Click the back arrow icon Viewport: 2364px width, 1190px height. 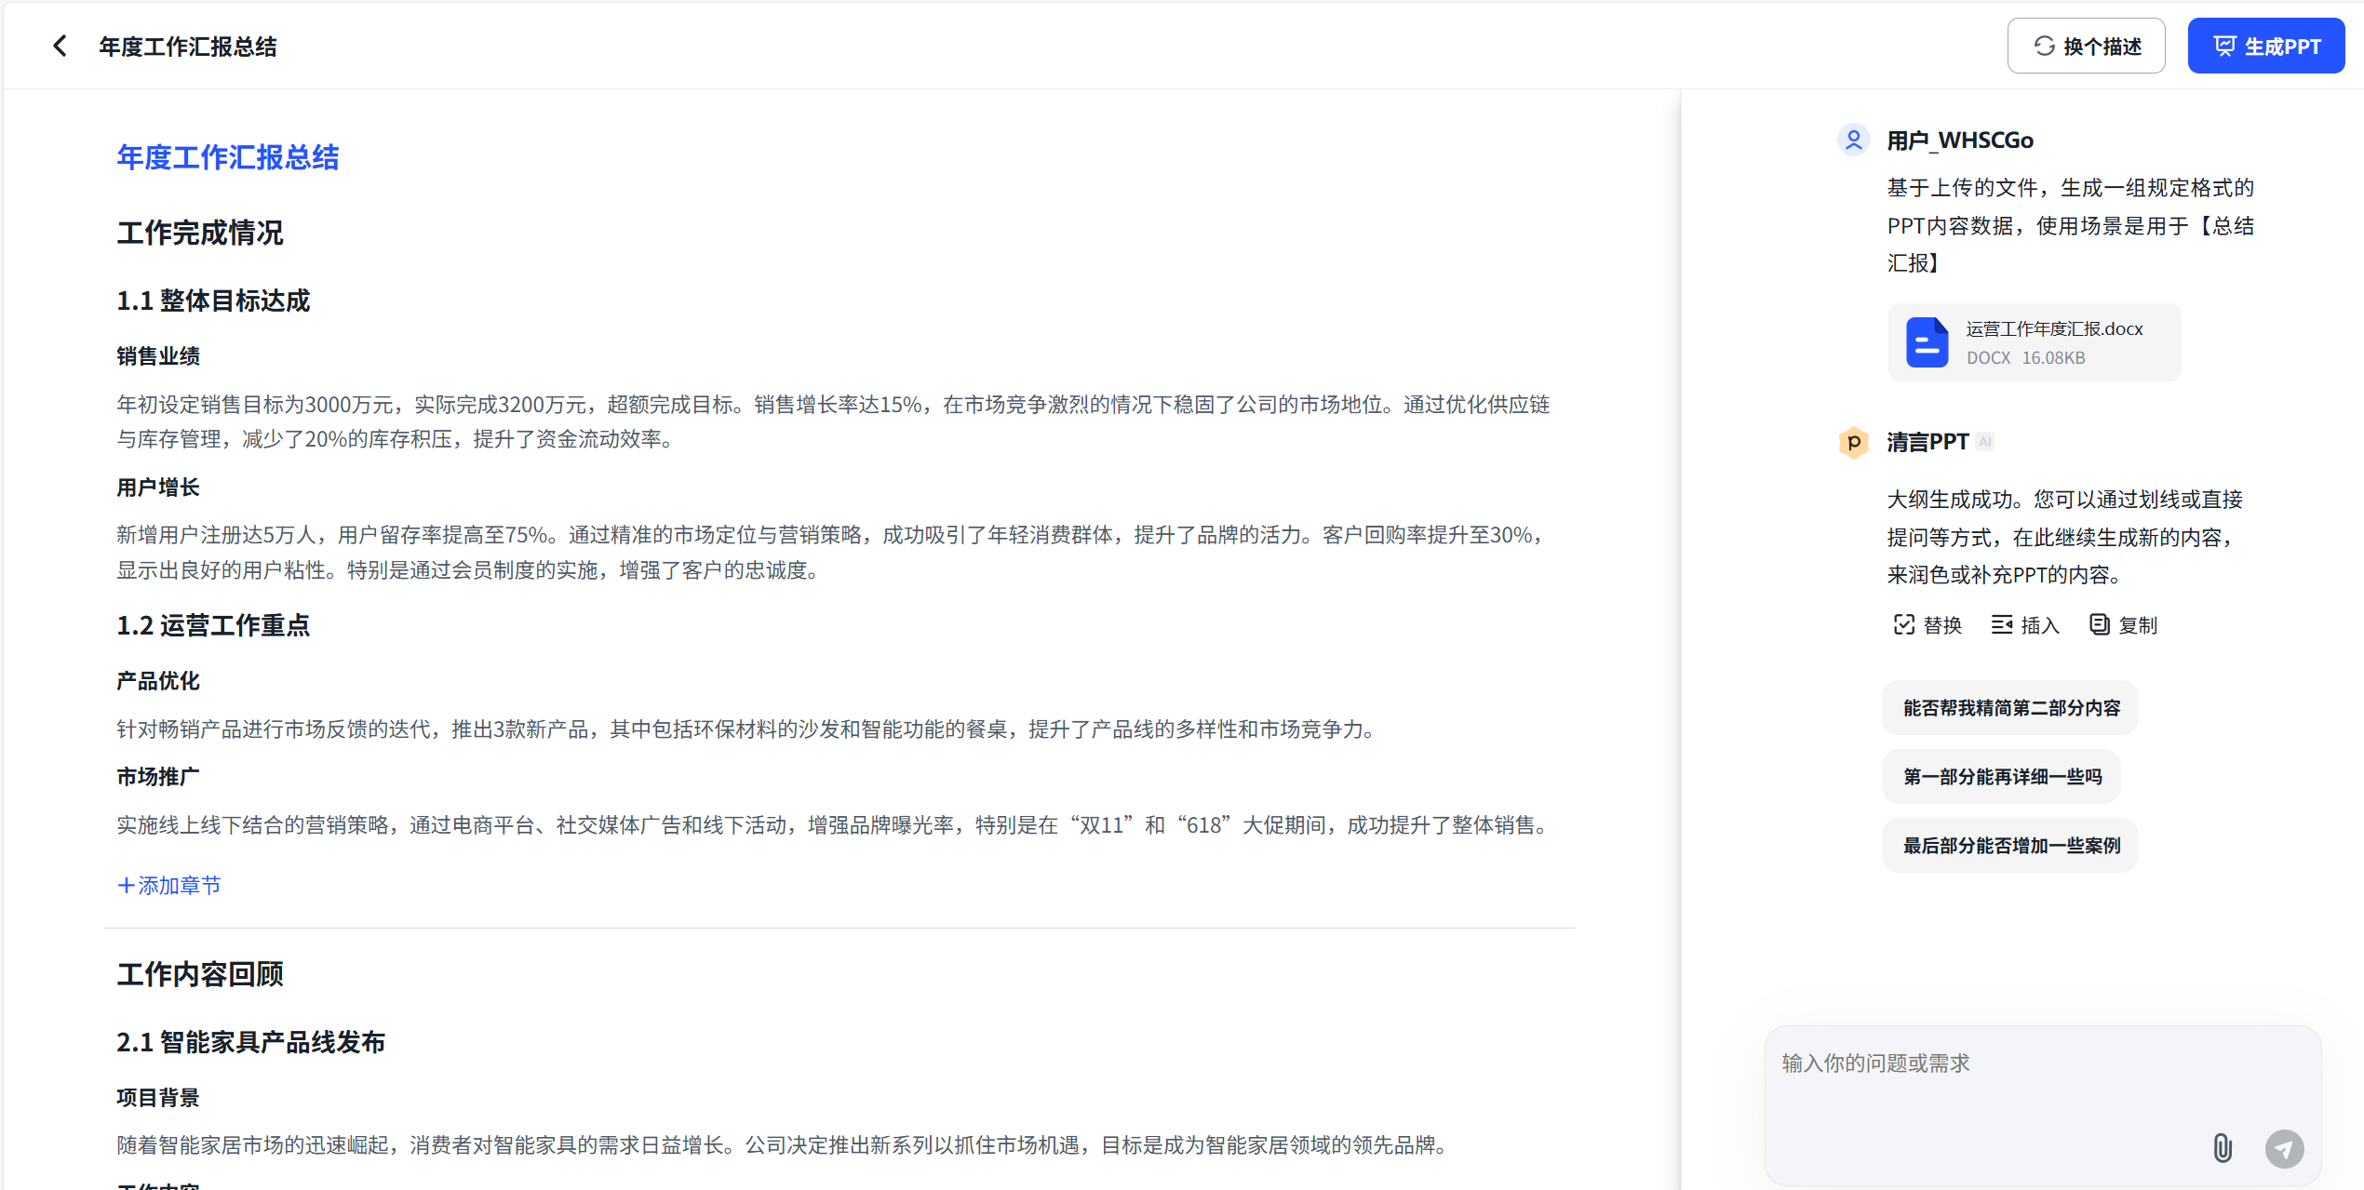(x=60, y=46)
